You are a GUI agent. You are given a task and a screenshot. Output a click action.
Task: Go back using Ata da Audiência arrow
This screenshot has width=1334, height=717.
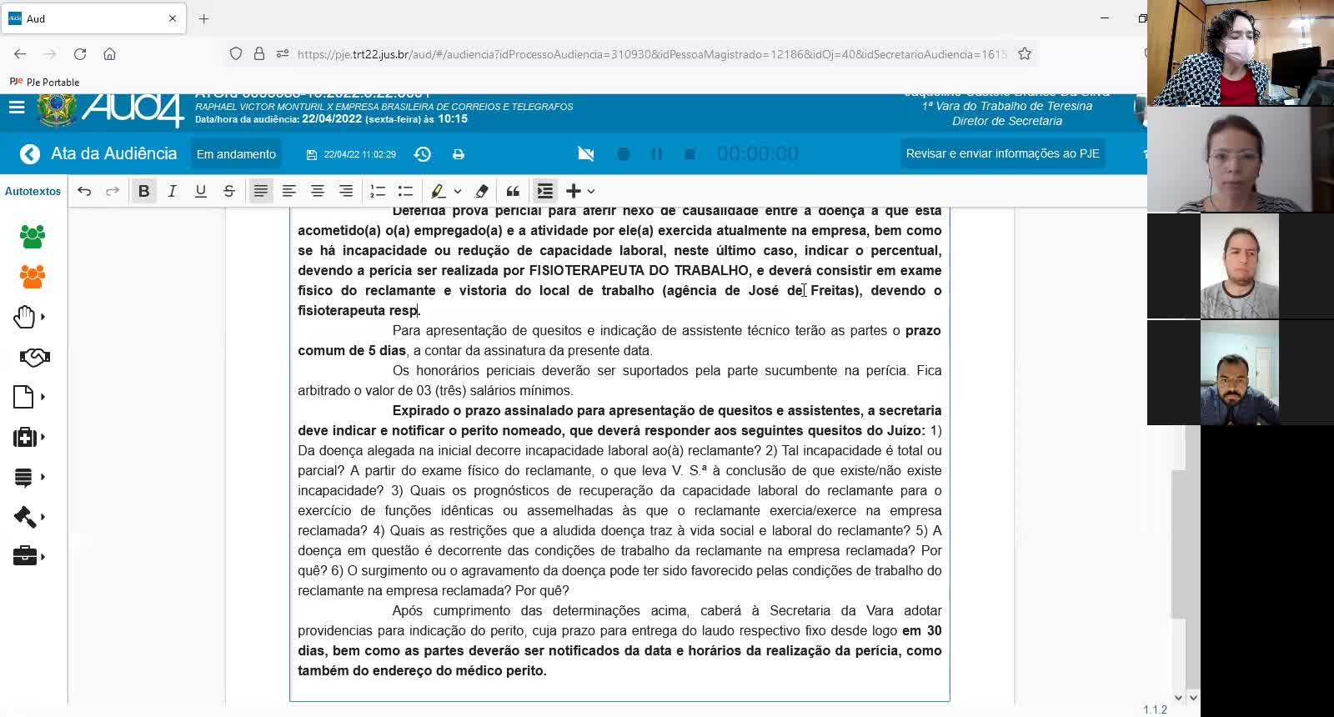30,154
